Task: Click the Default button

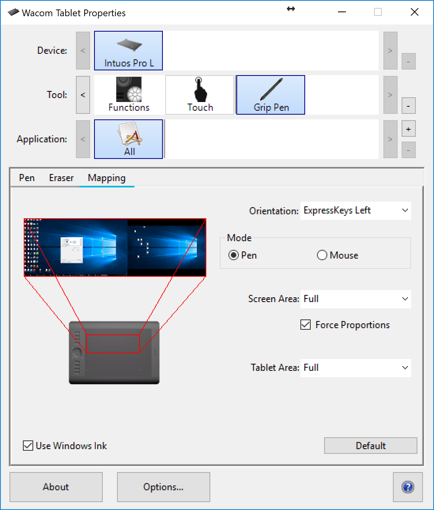Action: [x=371, y=446]
